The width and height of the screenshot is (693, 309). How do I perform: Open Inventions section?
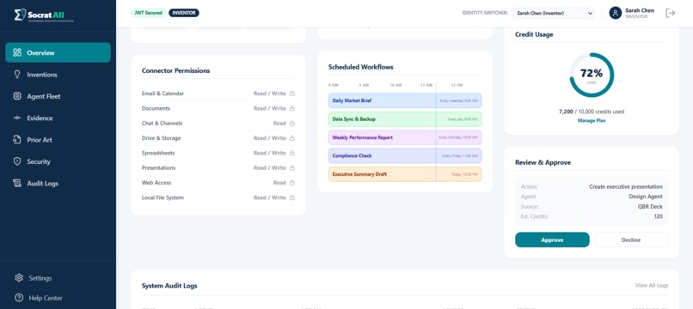(58, 74)
